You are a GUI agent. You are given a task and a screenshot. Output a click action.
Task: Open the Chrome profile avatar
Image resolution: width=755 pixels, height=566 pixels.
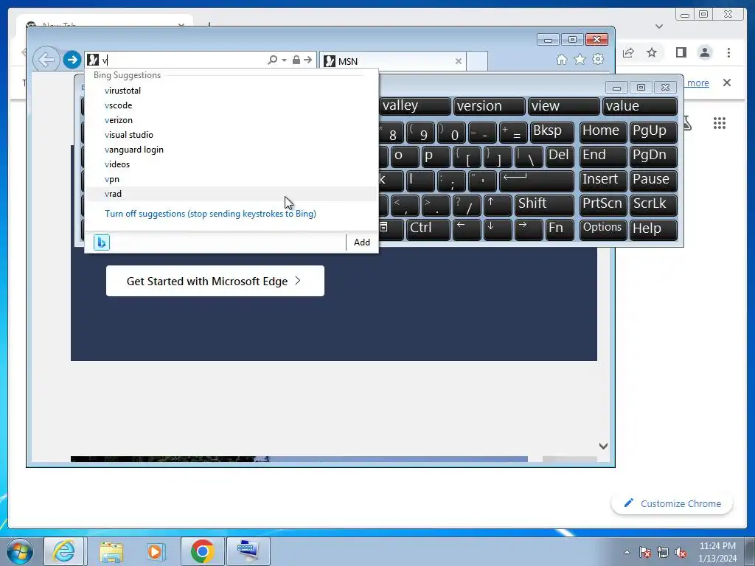pos(705,52)
